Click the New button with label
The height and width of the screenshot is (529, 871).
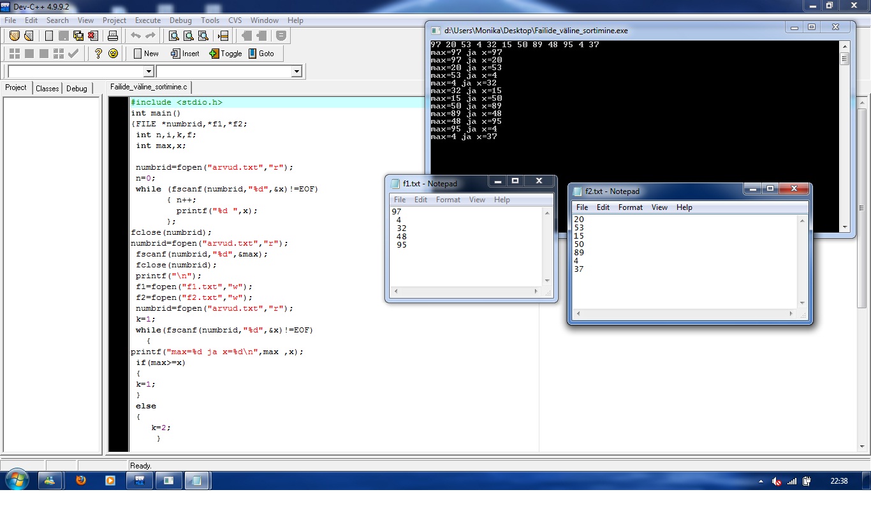(146, 54)
